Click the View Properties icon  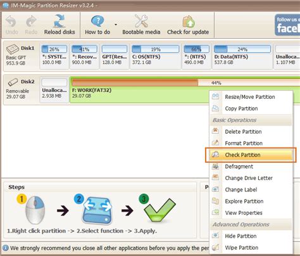[x=215, y=212]
